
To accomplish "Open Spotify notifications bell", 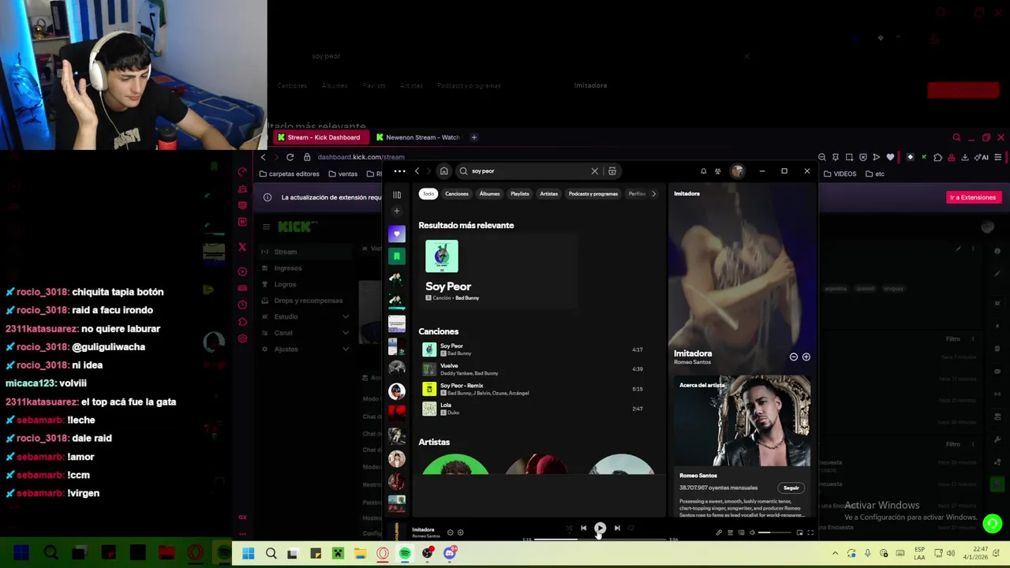I will [x=703, y=171].
